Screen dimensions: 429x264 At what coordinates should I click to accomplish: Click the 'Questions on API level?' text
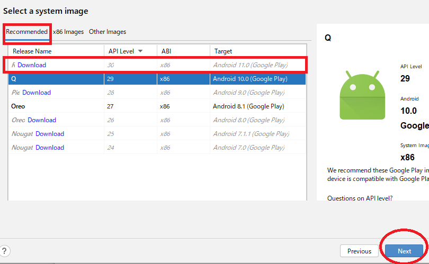tap(360, 198)
